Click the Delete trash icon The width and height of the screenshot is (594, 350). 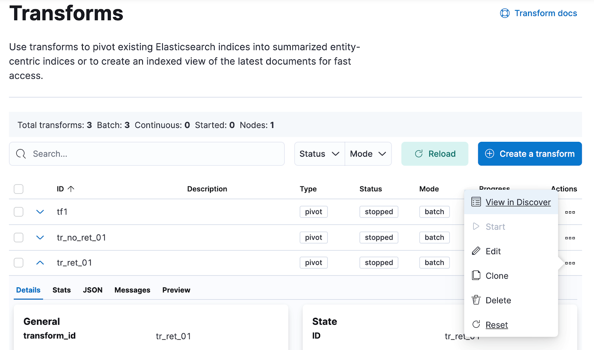tap(476, 300)
